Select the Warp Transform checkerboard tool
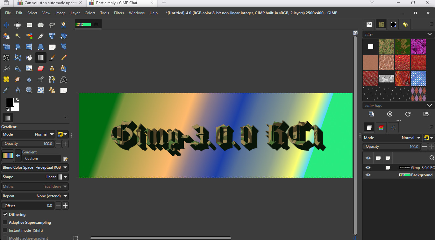The height and width of the screenshot is (240, 435). (6, 58)
